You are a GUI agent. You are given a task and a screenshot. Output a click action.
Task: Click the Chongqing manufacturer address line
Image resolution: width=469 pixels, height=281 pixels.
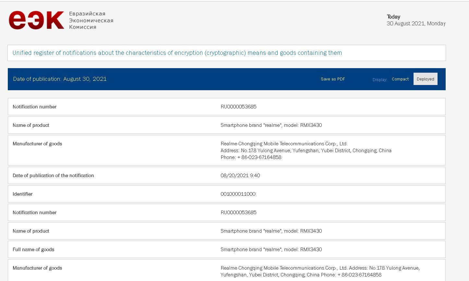tap(306, 150)
